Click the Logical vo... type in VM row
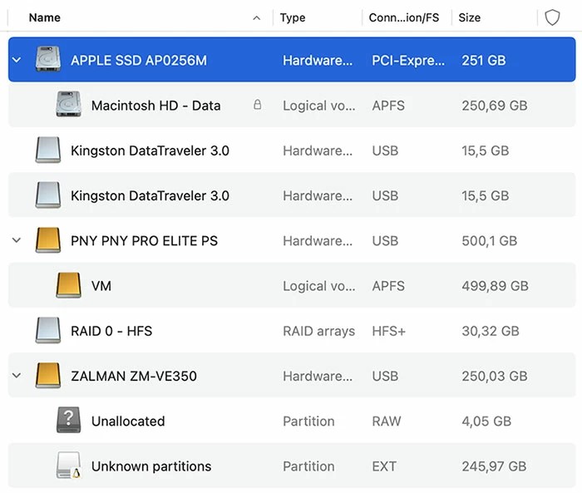 [318, 286]
